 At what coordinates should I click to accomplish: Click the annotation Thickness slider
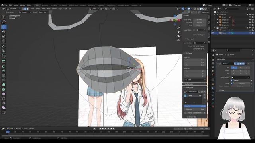point(195,110)
